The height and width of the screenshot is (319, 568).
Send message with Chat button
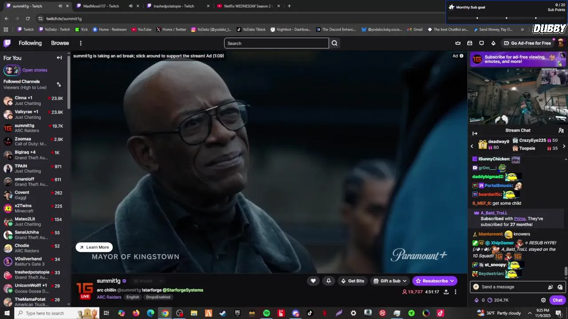557,300
